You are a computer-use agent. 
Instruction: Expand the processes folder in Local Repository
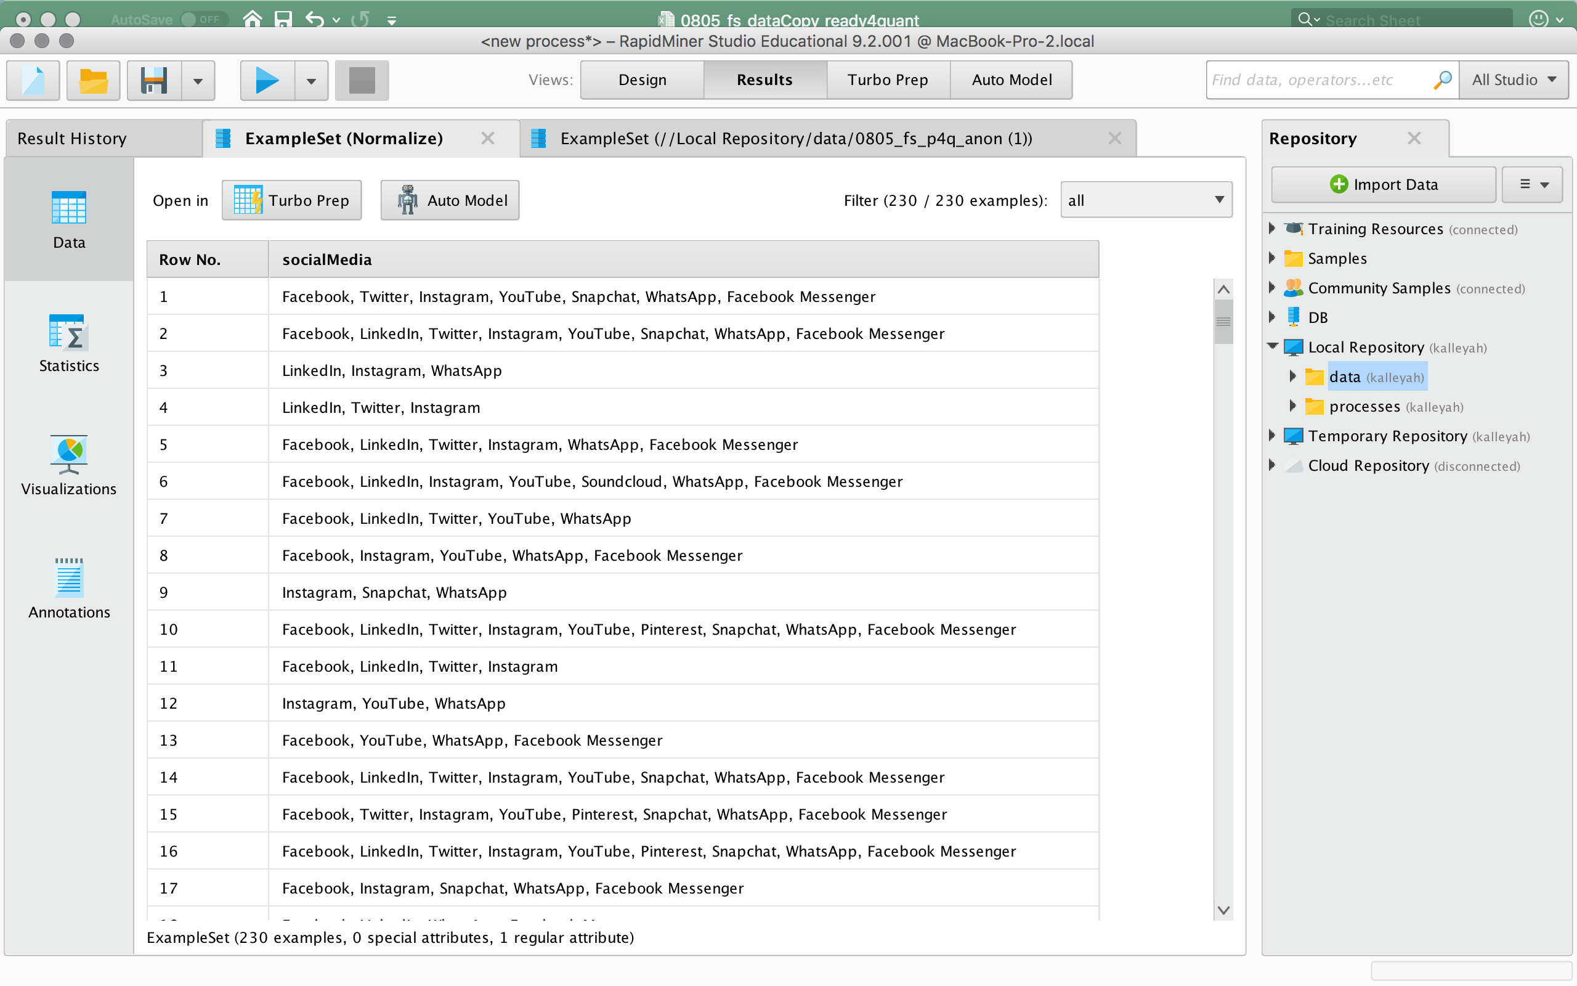tap(1293, 405)
